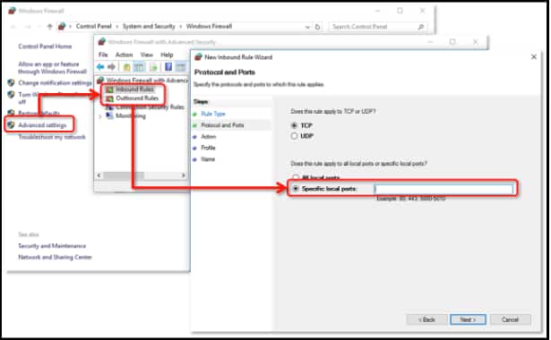Click the Outbound Rules icon in the tree
This screenshot has width=551, height=340.
tap(109, 98)
